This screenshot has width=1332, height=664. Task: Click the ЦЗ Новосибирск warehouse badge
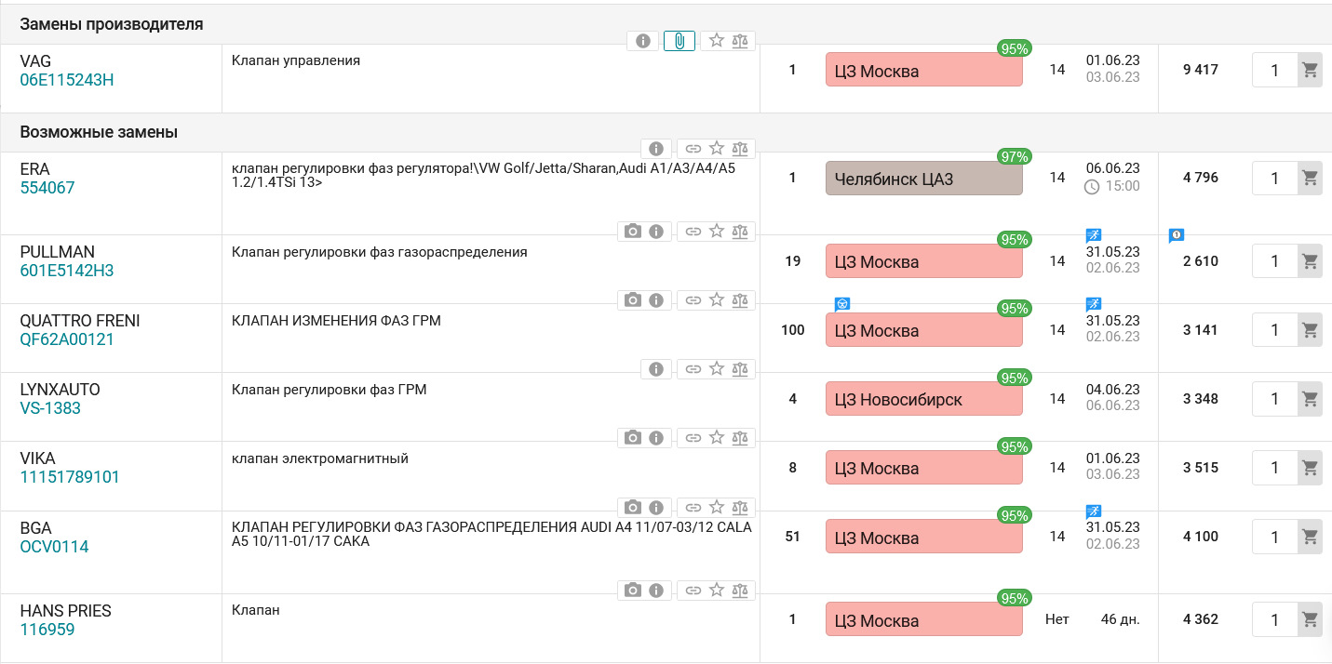[x=923, y=400]
